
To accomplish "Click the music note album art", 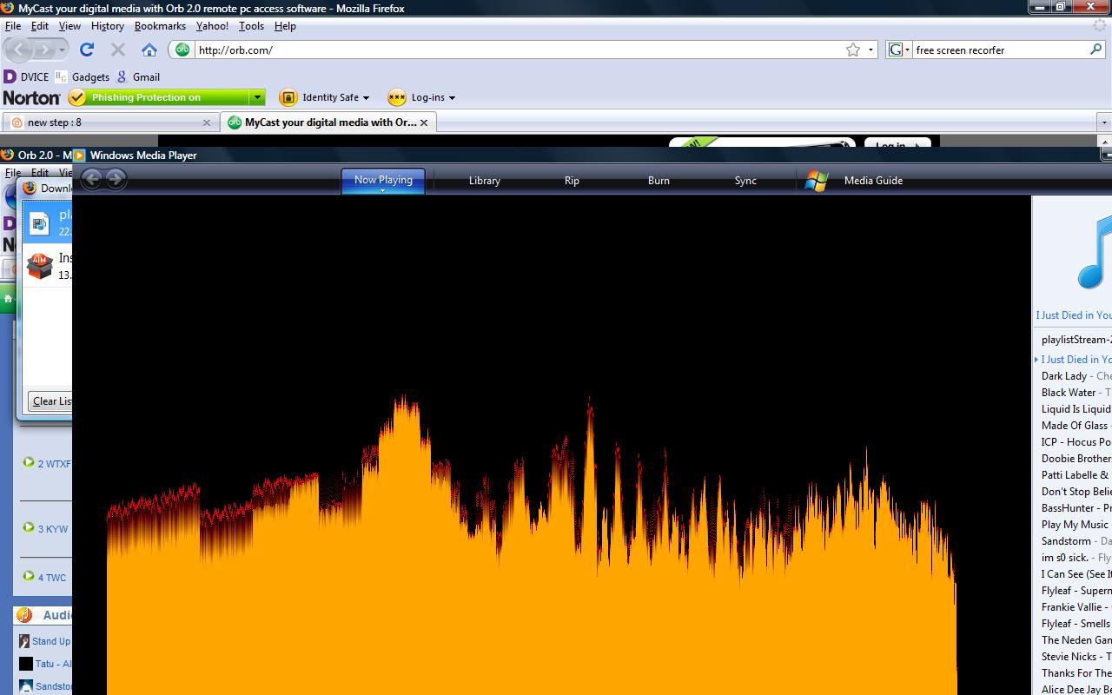I will point(1095,252).
